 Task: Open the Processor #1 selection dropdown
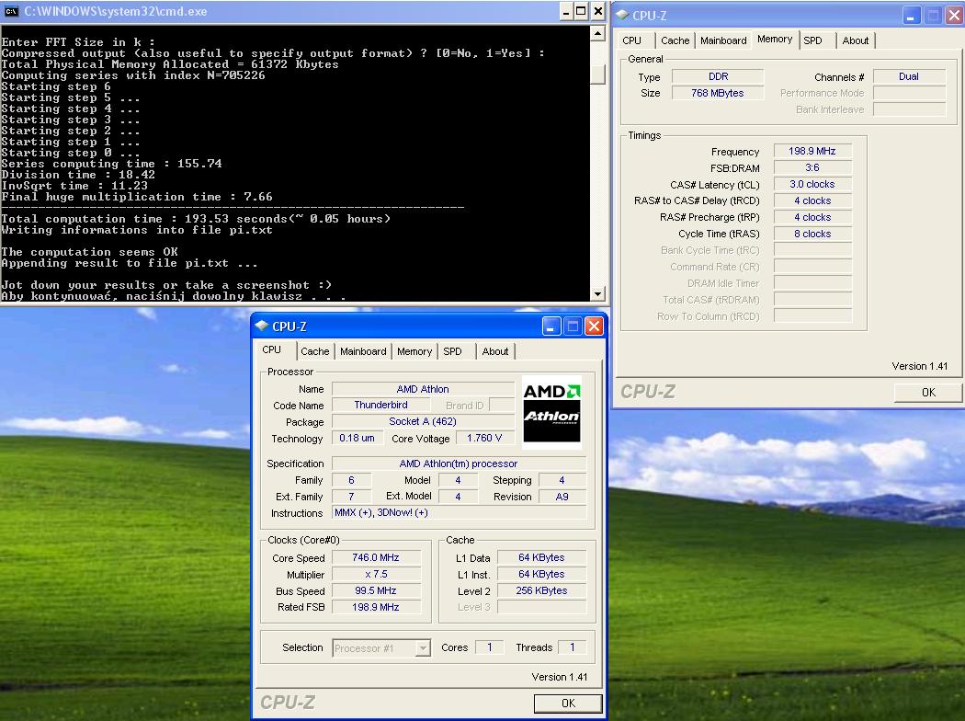[423, 648]
